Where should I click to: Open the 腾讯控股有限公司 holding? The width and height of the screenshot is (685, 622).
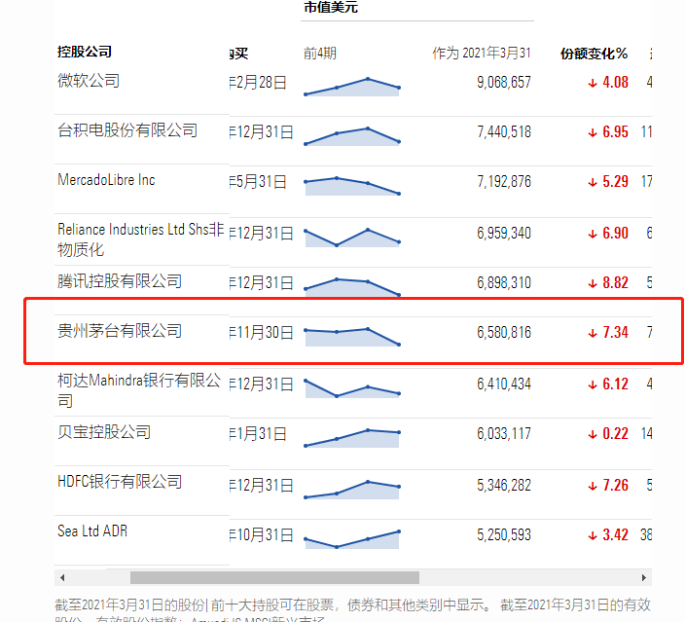[120, 281]
